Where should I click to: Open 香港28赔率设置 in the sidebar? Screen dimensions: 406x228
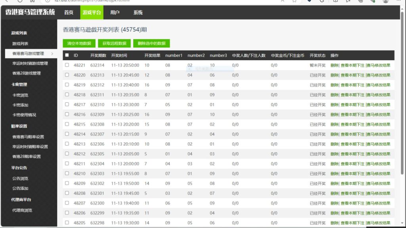coord(27,157)
